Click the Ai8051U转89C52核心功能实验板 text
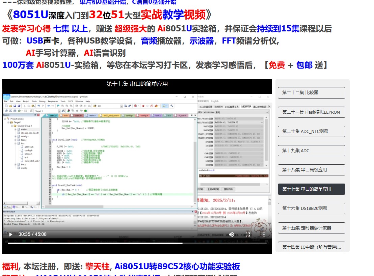The width and height of the screenshot is (374, 276). click(177, 267)
